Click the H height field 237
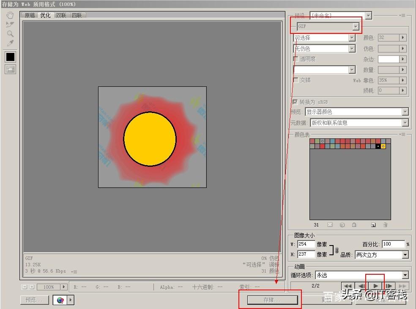 [306, 254]
